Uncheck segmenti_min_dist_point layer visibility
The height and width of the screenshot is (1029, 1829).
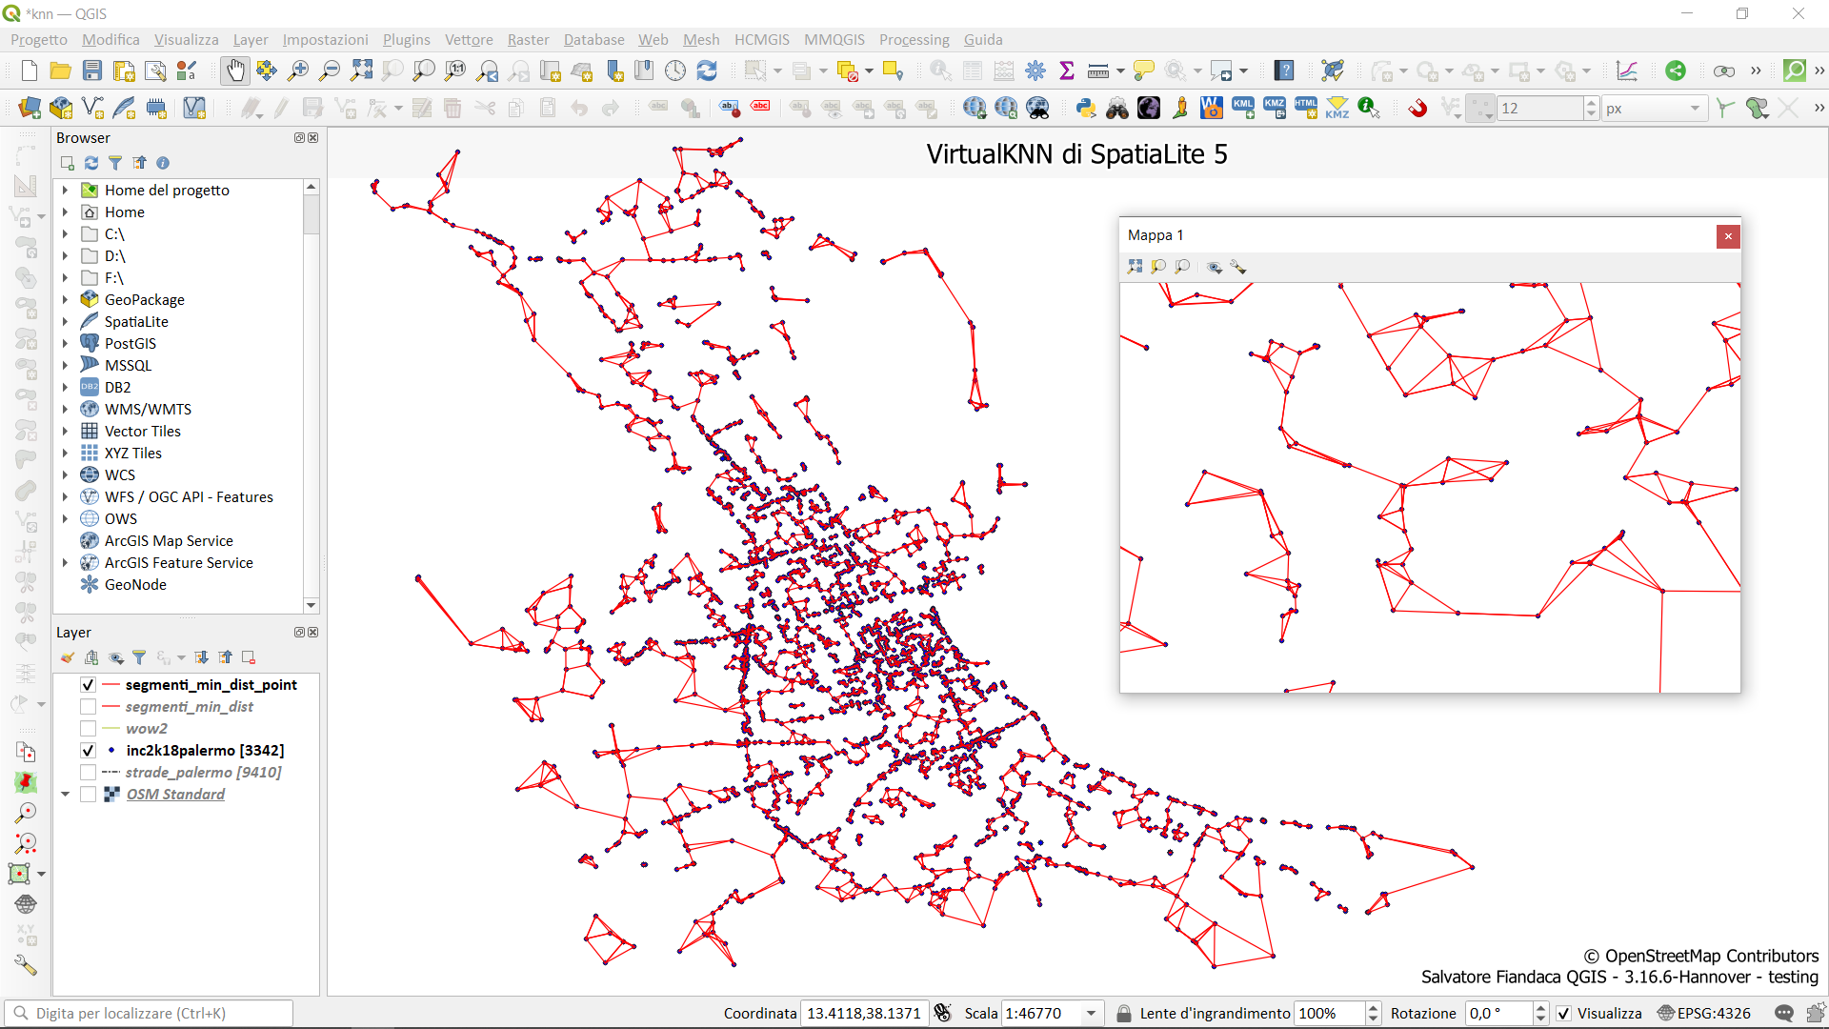pos(88,685)
